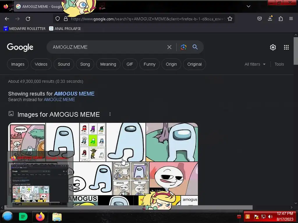298x223 pixels.
Task: List all tabs dropdown arrow
Action: pos(249,6)
